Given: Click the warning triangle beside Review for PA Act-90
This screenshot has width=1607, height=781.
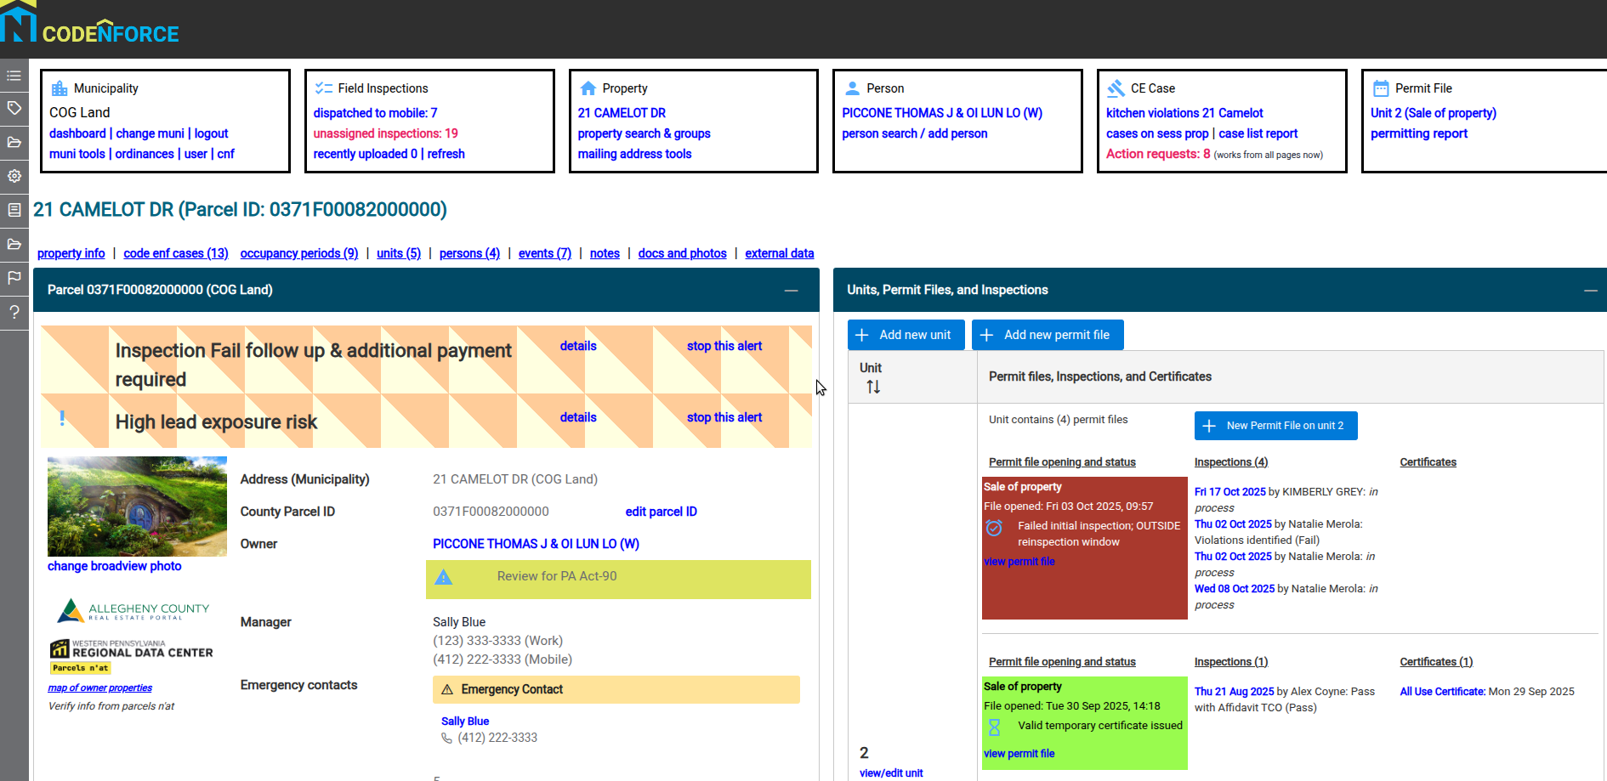Looking at the screenshot, I should click(x=443, y=578).
